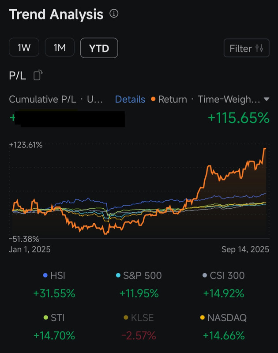This screenshot has width=278, height=353.
Task: Toggle the STI benchmark line
Action: click(54, 318)
